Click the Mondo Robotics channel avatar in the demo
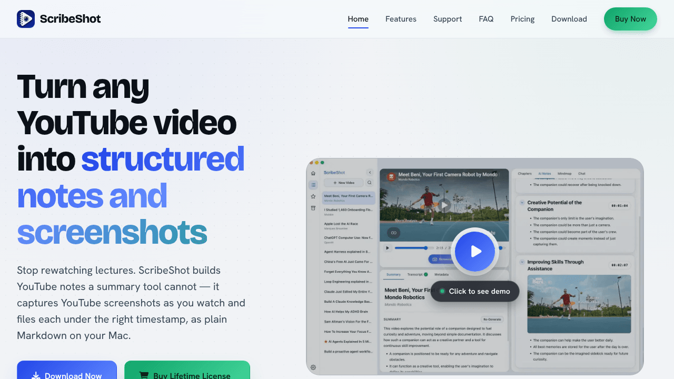The width and height of the screenshot is (674, 379). coord(391,177)
